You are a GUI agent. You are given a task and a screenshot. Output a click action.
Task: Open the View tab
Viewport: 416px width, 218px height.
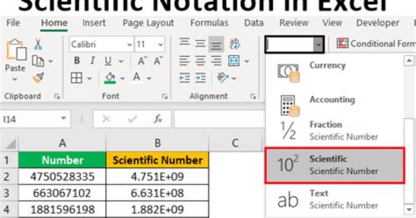[332, 23]
